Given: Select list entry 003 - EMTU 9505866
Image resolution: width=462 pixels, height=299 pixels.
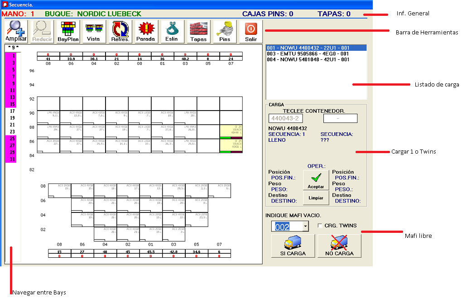Looking at the screenshot, I should click(x=308, y=53).
